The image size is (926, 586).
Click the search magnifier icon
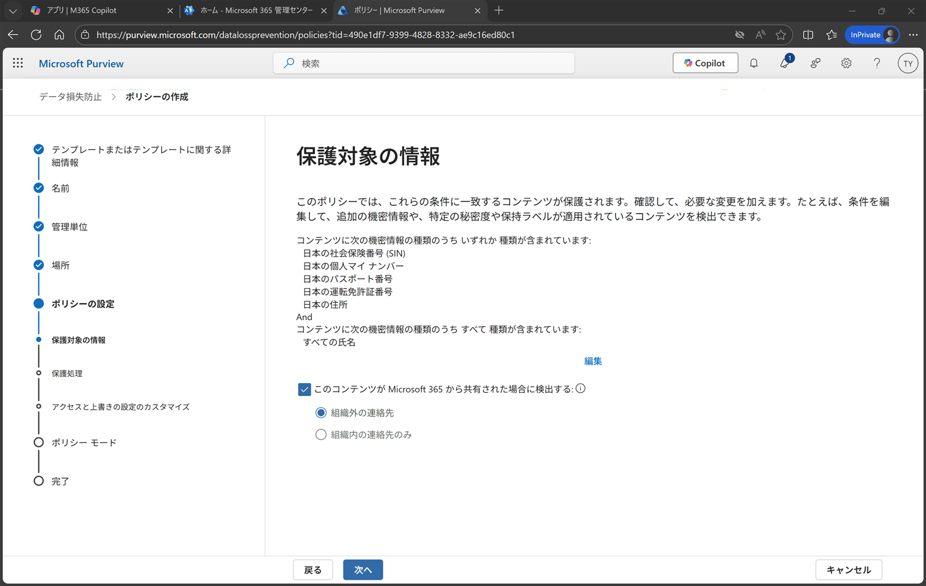(289, 63)
